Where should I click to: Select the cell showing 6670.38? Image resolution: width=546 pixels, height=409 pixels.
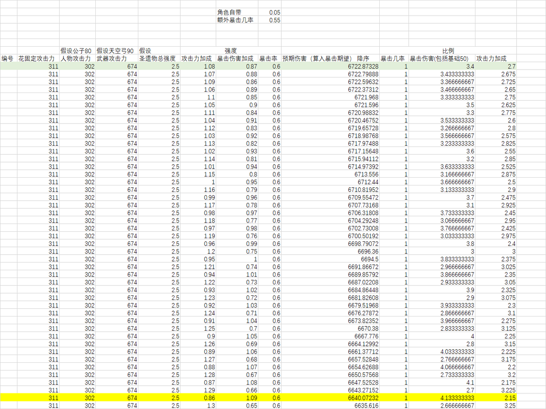[330, 328]
